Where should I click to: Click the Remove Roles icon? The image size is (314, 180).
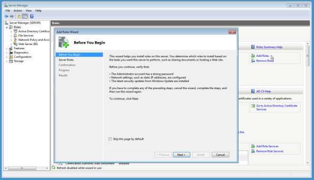pos(253,61)
